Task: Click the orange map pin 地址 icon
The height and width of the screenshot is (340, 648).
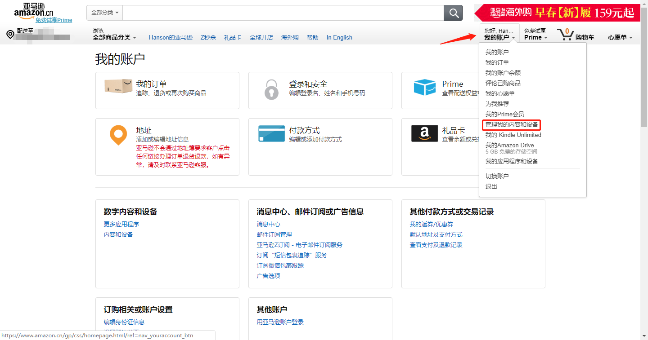Action: (x=118, y=135)
